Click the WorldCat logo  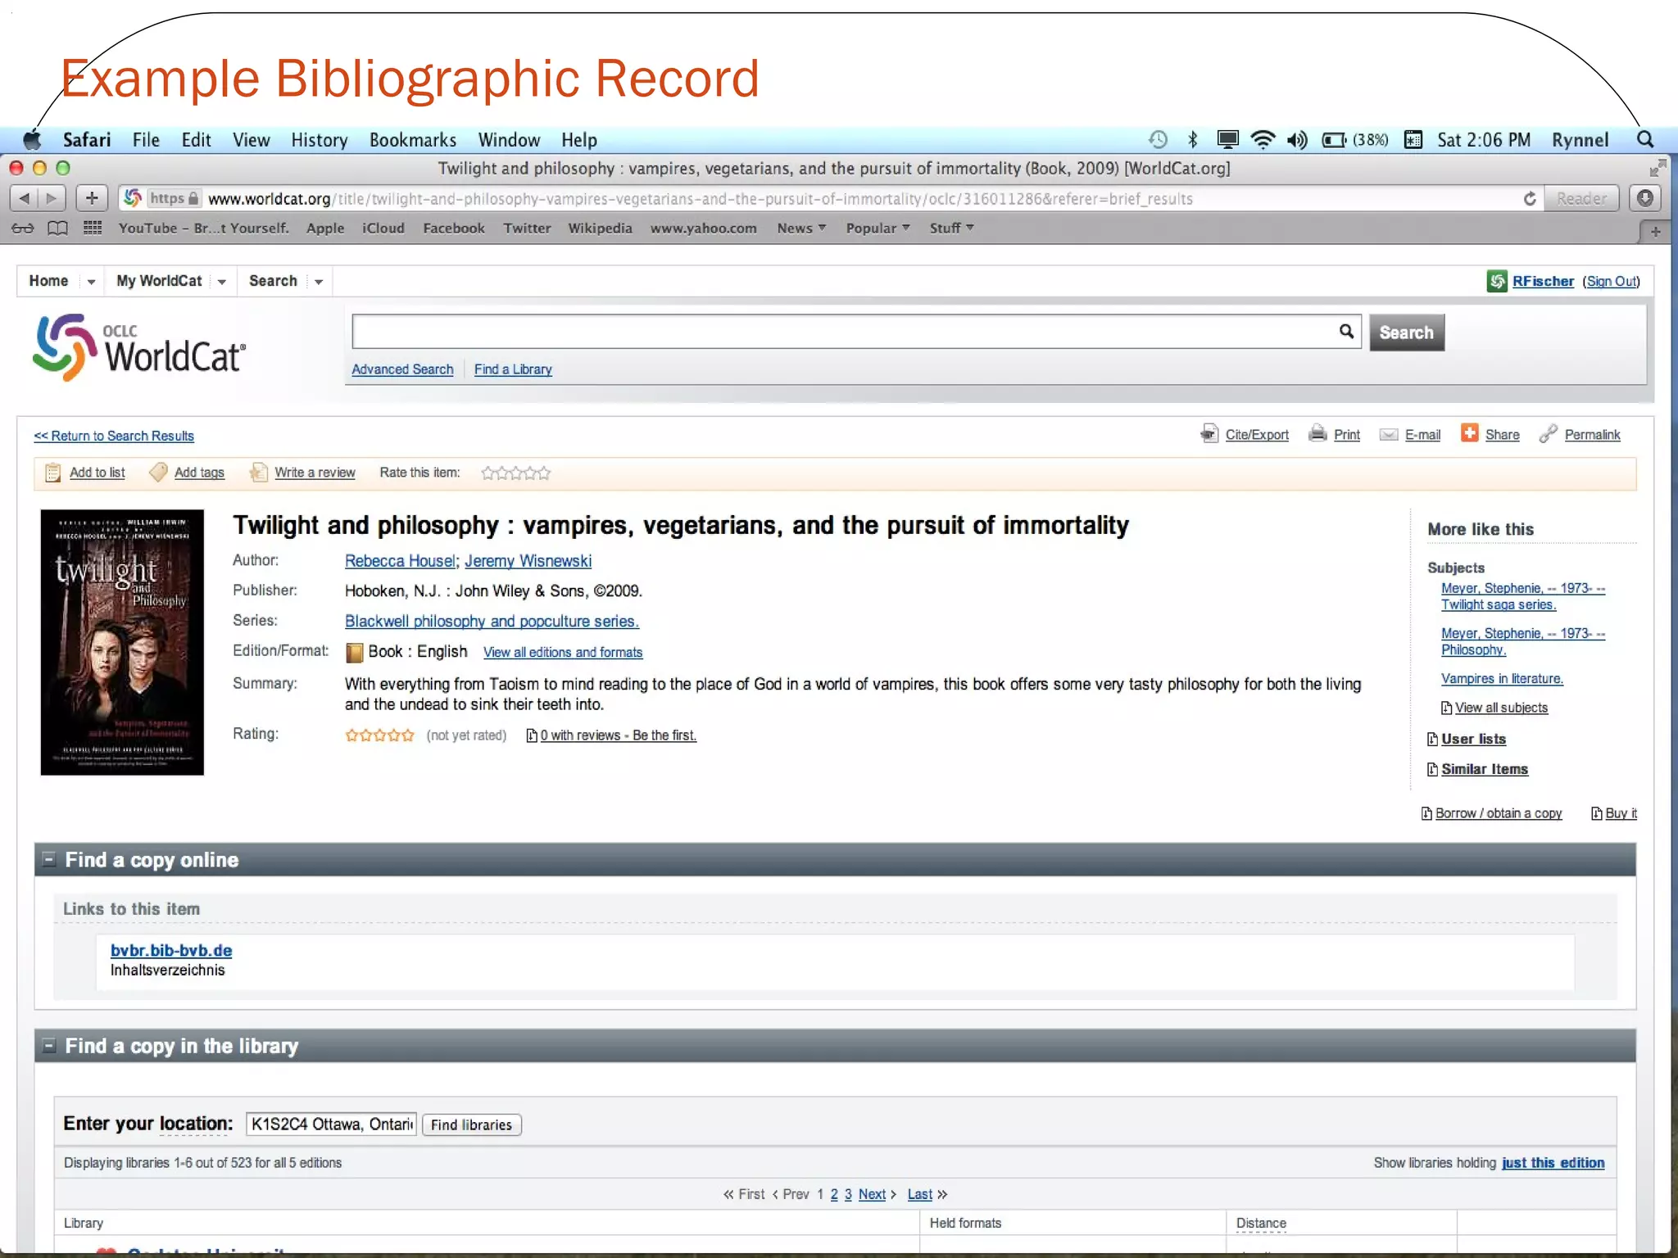pyautogui.click(x=139, y=348)
